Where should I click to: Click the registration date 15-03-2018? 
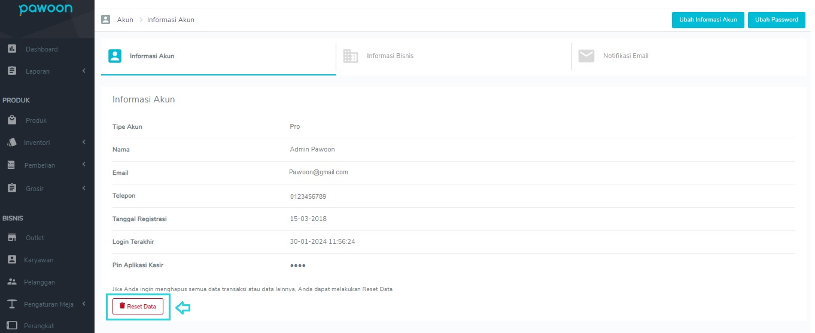click(x=308, y=219)
